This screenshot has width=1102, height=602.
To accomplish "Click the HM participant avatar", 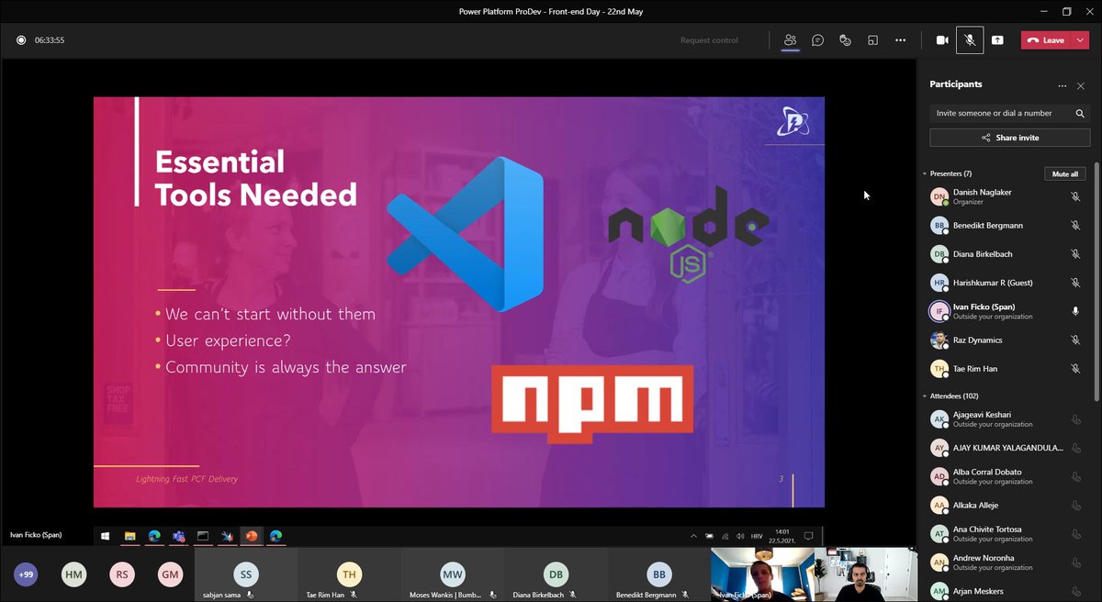I will [x=73, y=574].
